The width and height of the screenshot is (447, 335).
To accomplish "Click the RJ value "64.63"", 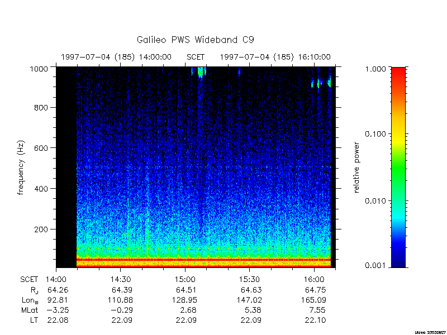I will click(x=251, y=290).
